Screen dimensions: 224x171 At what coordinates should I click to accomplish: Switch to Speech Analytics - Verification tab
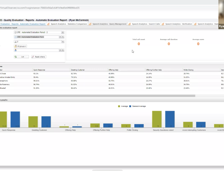[178, 24]
